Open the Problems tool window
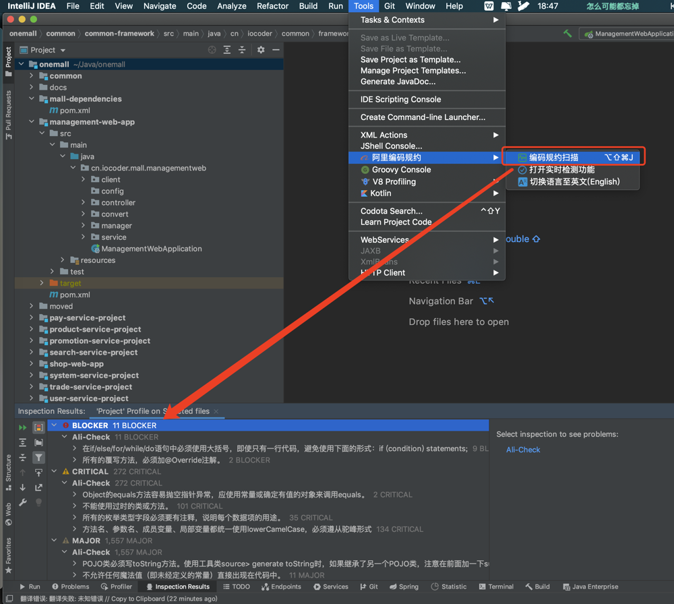 tap(71, 586)
